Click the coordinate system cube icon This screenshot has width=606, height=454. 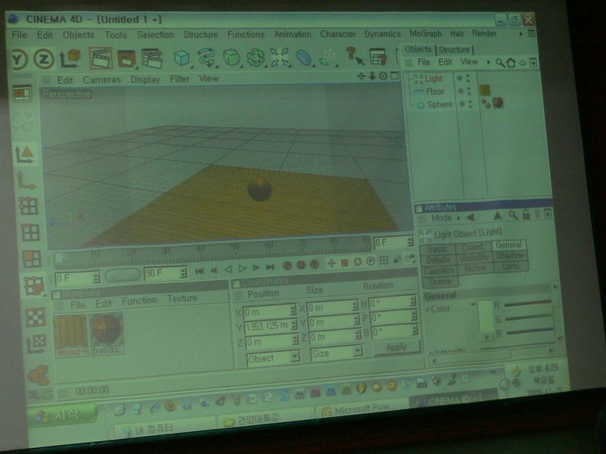tap(70, 59)
